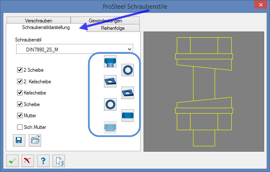Disable the Mutter checkbox
Screen dimensions: 270x172
(20, 115)
